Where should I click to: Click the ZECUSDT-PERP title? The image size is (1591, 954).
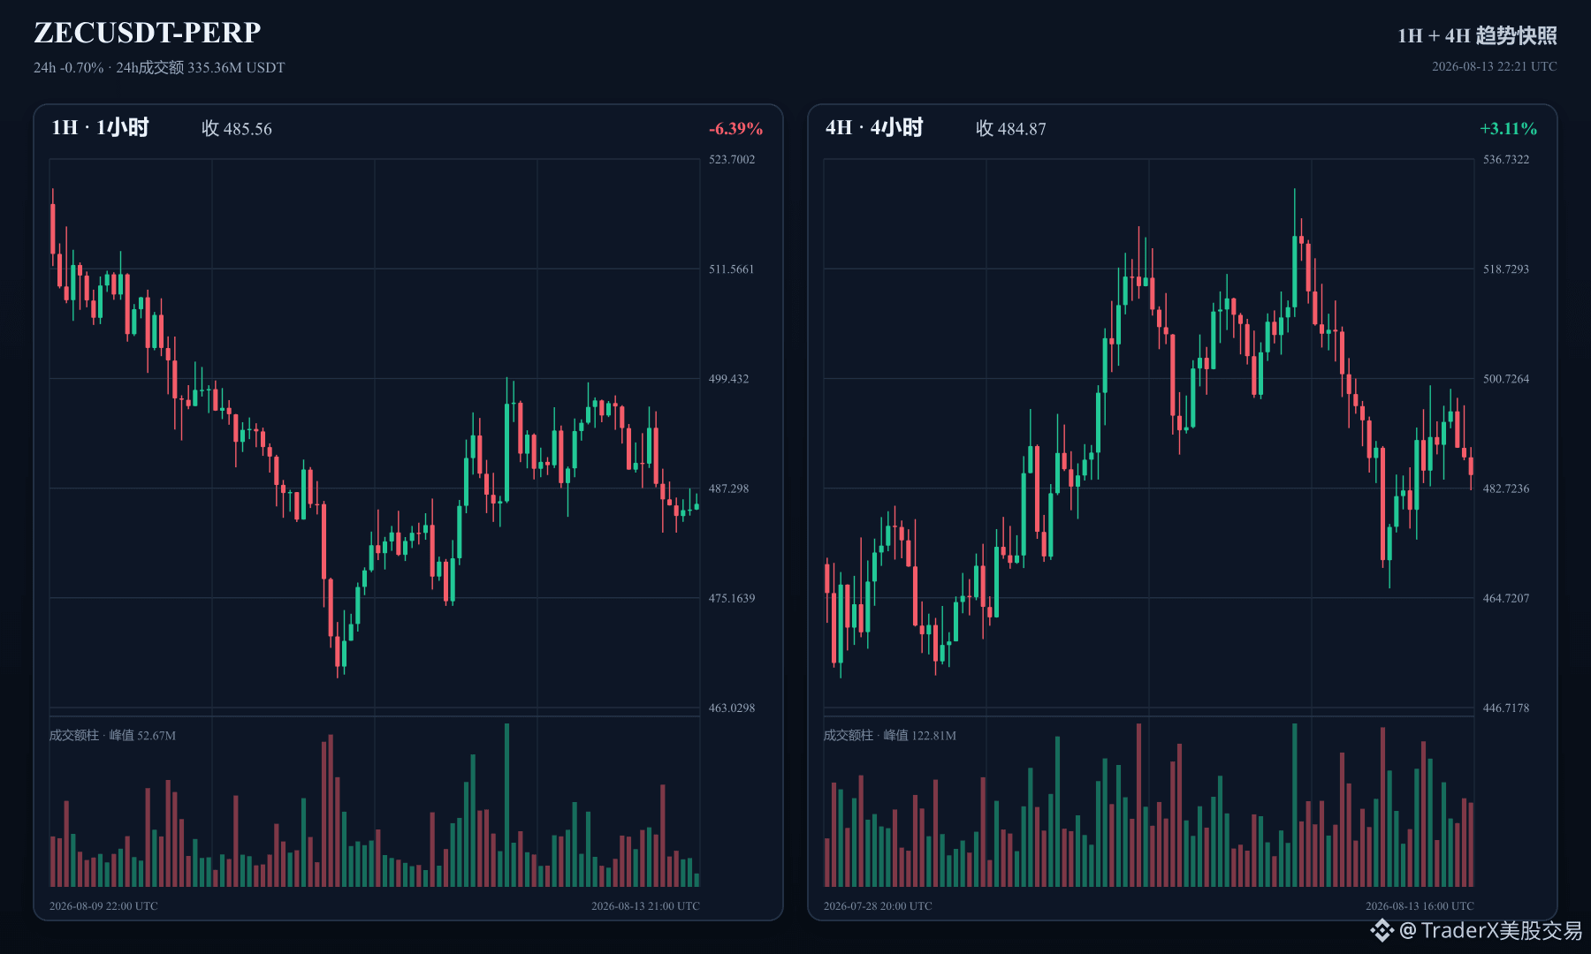[x=148, y=33]
